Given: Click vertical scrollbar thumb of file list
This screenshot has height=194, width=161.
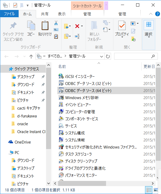Looking at the screenshot, I should (158, 114).
